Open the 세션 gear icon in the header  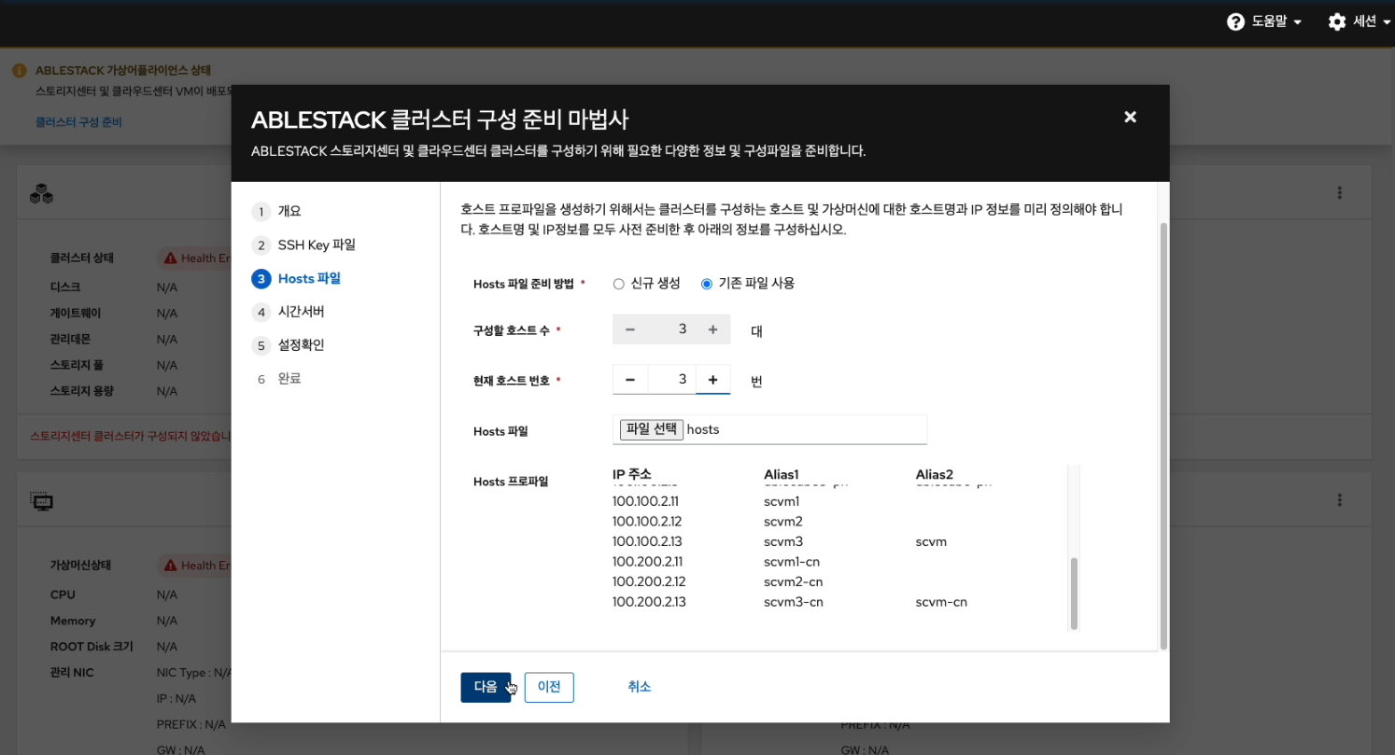[x=1335, y=21]
